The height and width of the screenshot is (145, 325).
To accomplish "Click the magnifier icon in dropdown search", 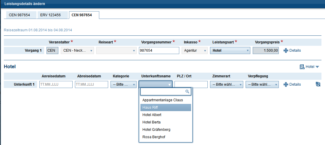I will click(x=187, y=92).
